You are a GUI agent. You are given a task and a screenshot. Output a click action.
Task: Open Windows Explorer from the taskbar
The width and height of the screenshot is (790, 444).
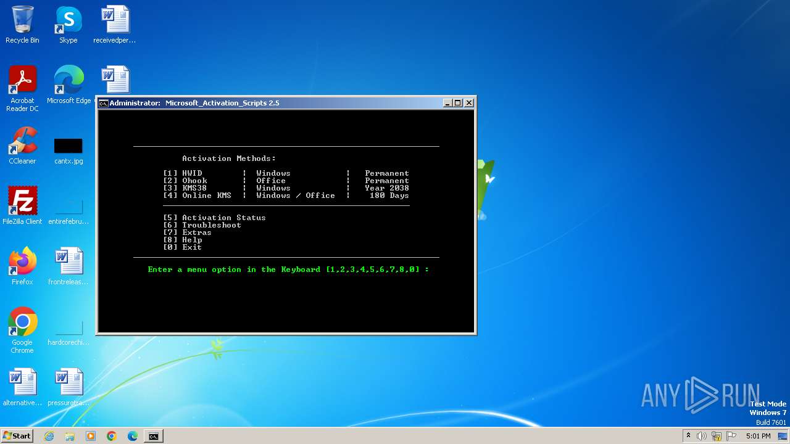tap(70, 436)
